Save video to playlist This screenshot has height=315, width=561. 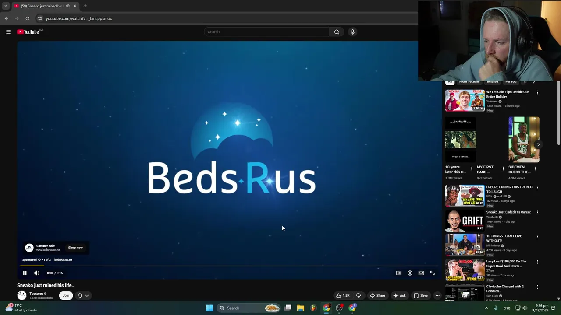421,296
